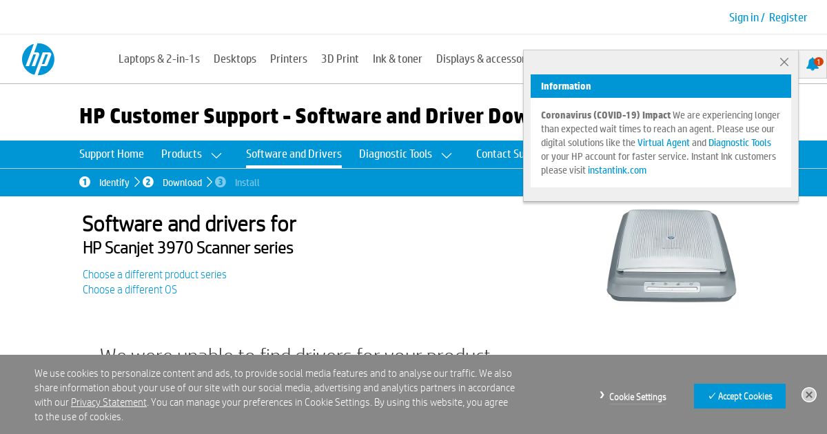Open Laptops & 2-in-1s menu

(159, 59)
